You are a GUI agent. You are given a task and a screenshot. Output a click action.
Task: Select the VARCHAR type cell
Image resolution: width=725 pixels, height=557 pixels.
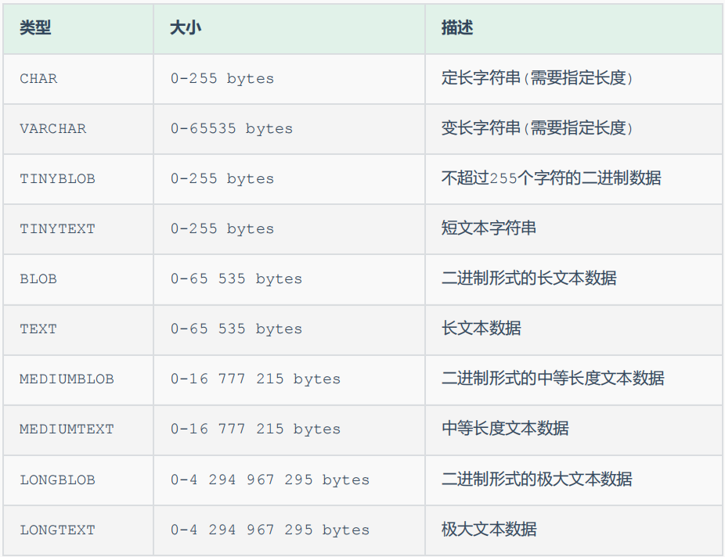pyautogui.click(x=53, y=129)
